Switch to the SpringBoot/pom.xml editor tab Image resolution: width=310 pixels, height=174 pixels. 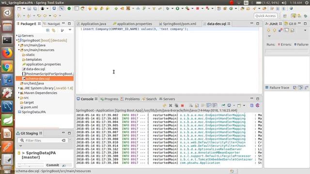pos(178,24)
